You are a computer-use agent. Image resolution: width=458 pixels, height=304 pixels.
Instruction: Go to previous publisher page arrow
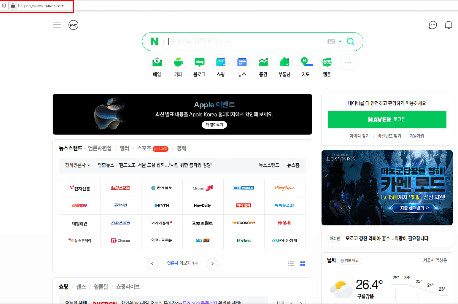[x=152, y=263]
